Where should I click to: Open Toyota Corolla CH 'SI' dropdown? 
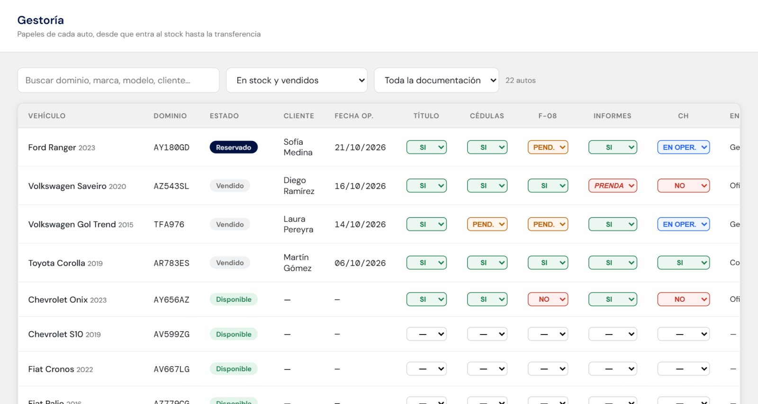click(x=683, y=263)
